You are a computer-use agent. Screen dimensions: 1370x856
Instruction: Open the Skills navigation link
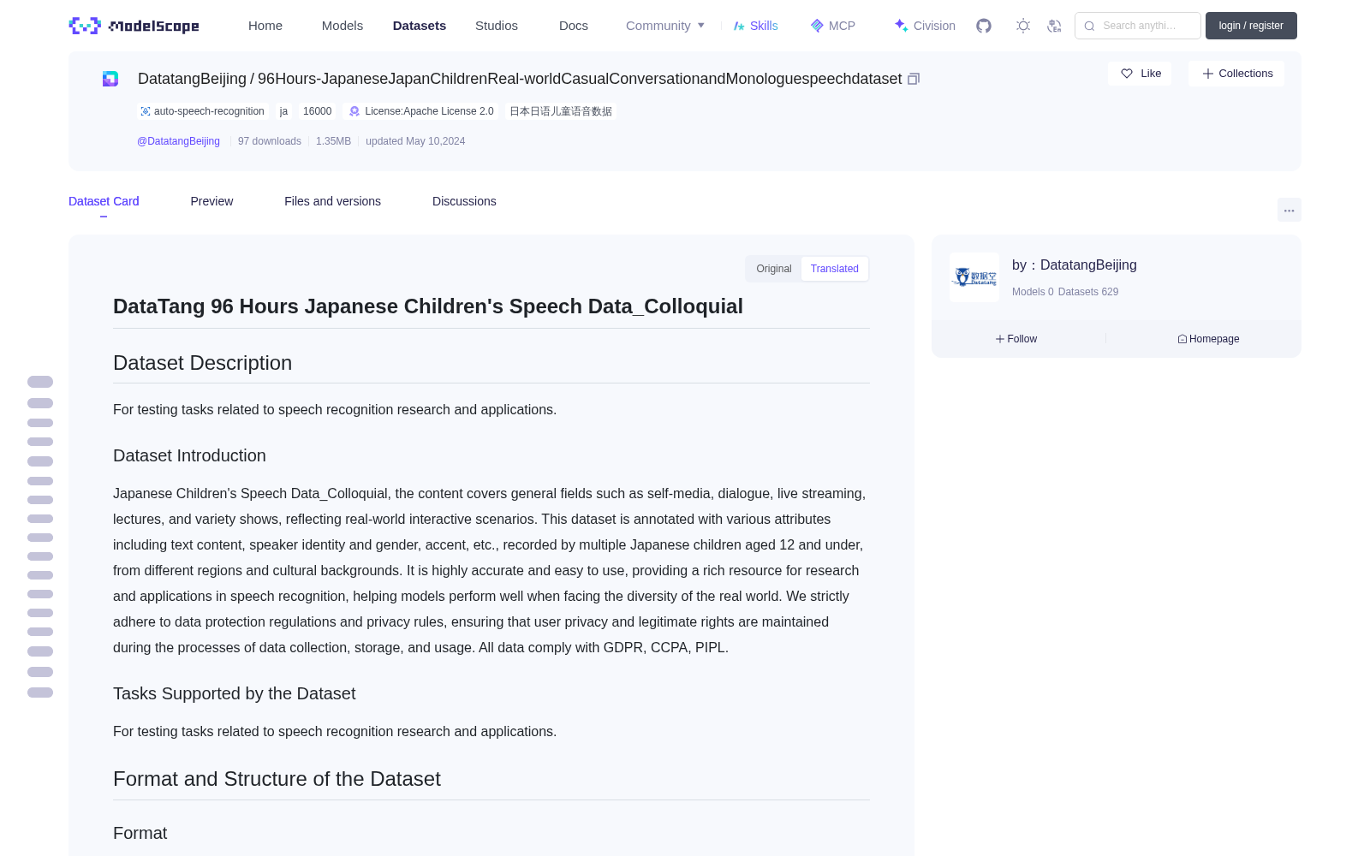click(x=756, y=26)
